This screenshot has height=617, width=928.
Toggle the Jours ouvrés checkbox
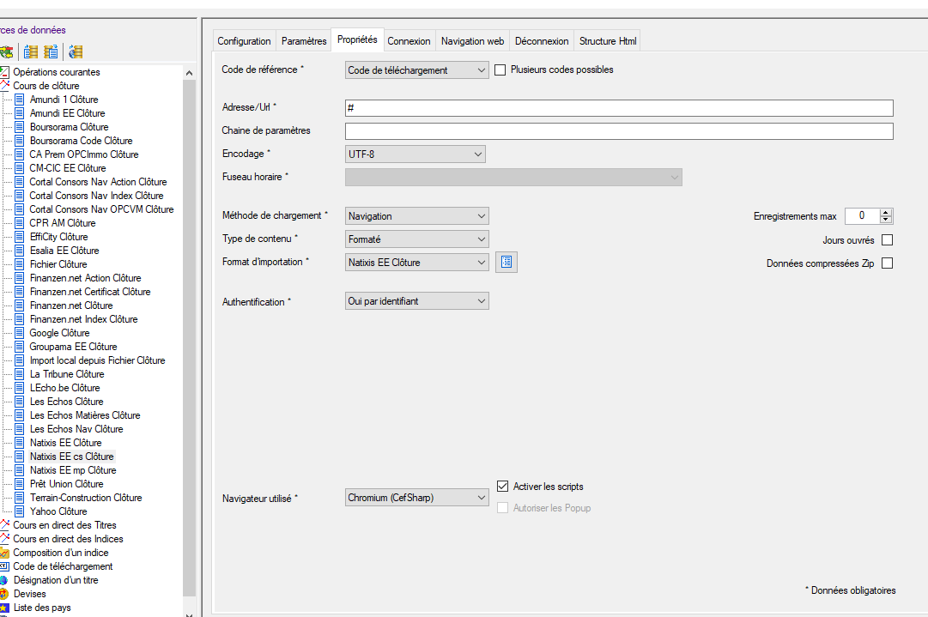[x=887, y=240]
